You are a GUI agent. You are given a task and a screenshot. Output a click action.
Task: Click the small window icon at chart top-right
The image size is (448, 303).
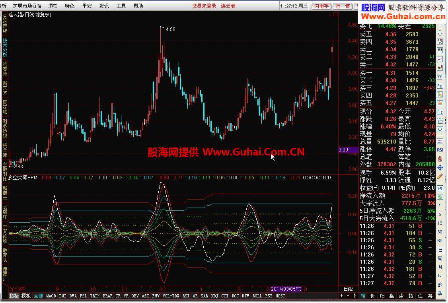coord(335,14)
